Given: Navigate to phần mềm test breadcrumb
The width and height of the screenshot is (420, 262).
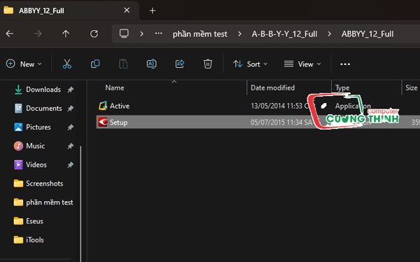Looking at the screenshot, I should [x=199, y=34].
